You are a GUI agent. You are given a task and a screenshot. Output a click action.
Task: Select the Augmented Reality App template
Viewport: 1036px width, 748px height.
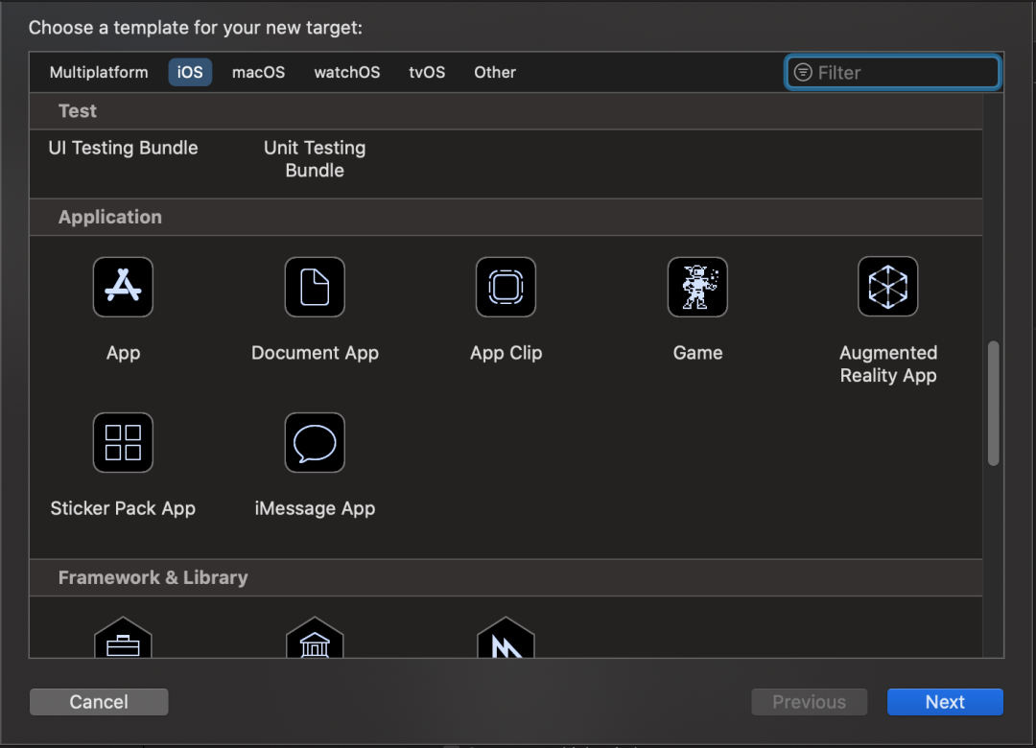pyautogui.click(x=887, y=287)
